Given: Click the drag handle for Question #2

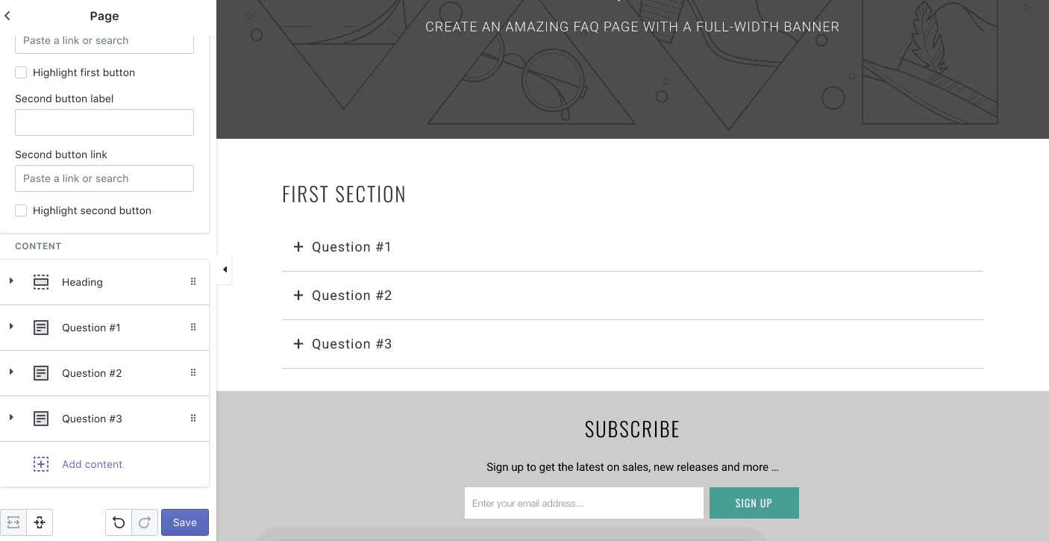Looking at the screenshot, I should click(x=193, y=373).
